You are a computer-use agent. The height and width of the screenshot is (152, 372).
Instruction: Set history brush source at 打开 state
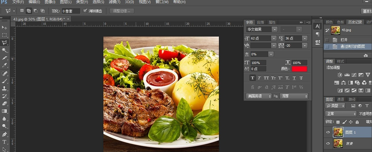point(327,40)
